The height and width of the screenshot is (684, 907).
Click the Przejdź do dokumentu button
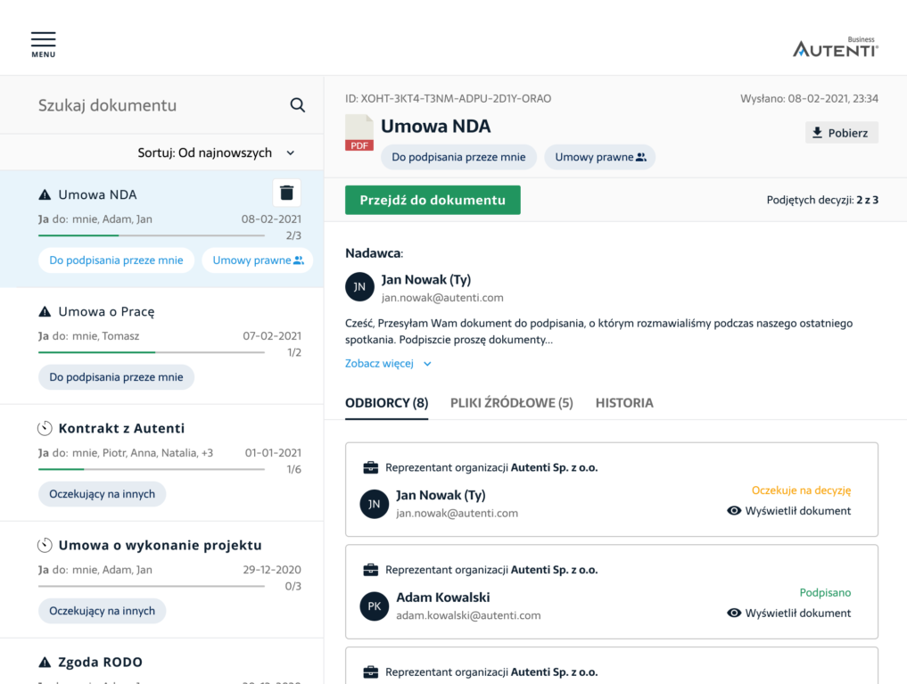pos(433,200)
